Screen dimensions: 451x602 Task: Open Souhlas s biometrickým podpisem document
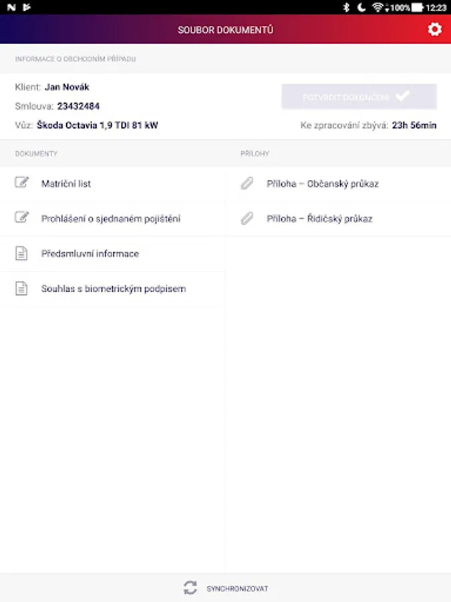pos(113,289)
